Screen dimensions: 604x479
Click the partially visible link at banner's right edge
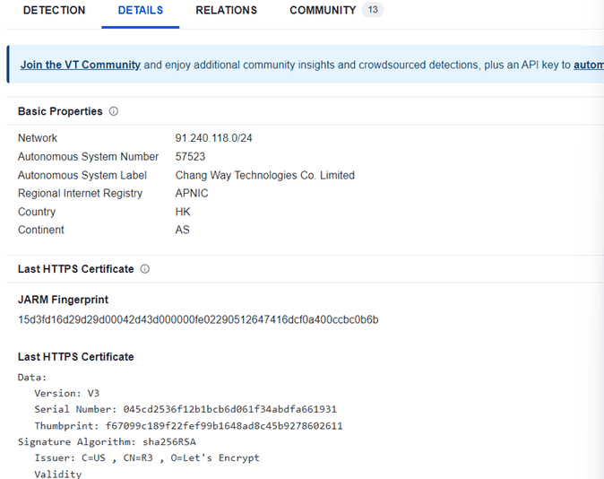click(x=588, y=65)
